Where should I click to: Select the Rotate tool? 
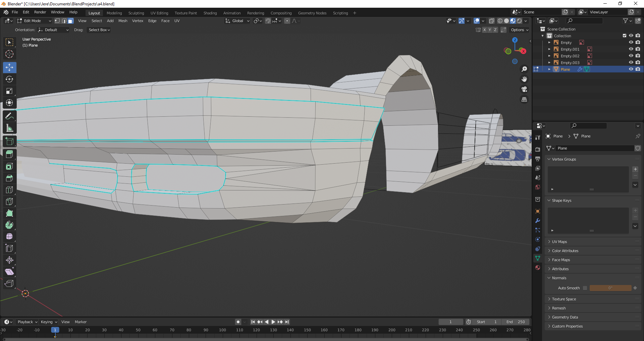click(9, 79)
